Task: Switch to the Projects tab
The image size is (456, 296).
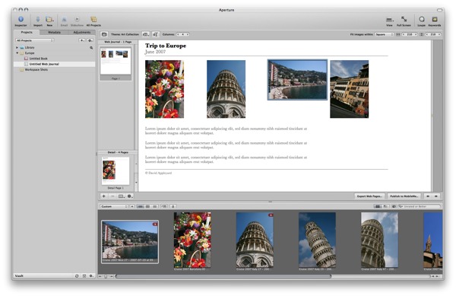Action: pos(27,32)
